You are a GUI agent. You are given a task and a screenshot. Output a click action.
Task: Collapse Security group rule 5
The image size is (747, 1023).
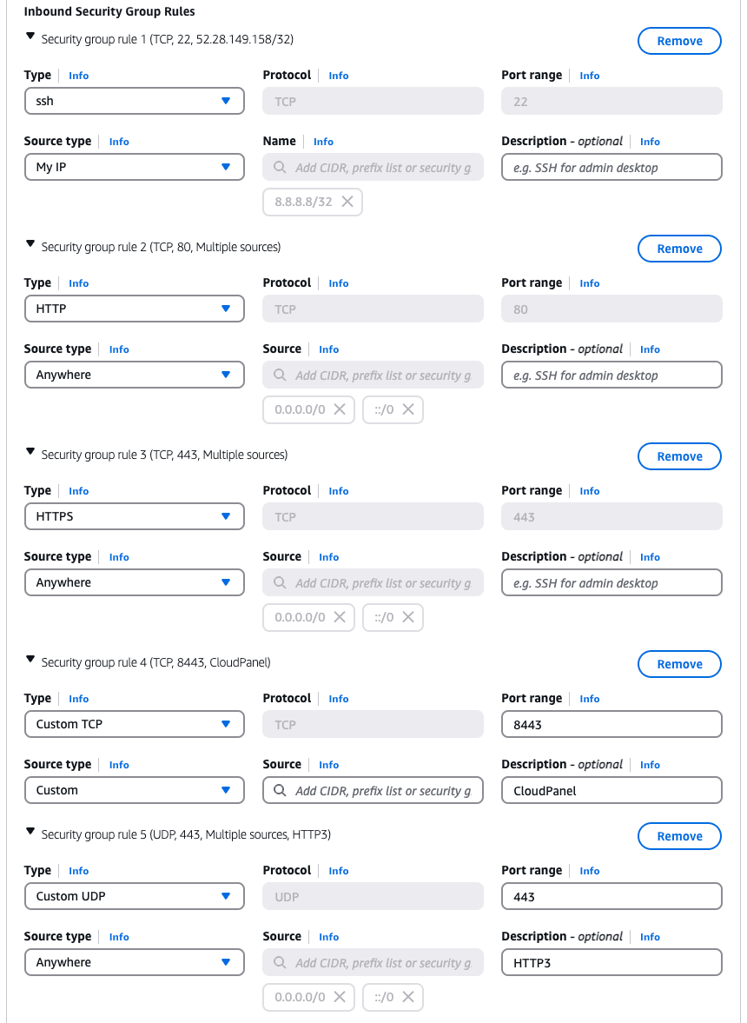click(x=30, y=833)
